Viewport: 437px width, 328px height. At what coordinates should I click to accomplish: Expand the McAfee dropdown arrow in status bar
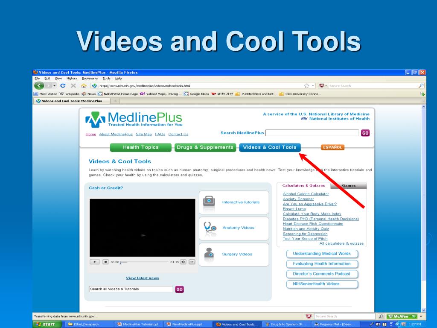coord(421,316)
